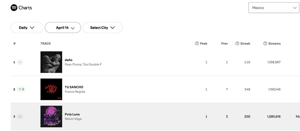Open the Mexico country dropdown

coord(274,8)
